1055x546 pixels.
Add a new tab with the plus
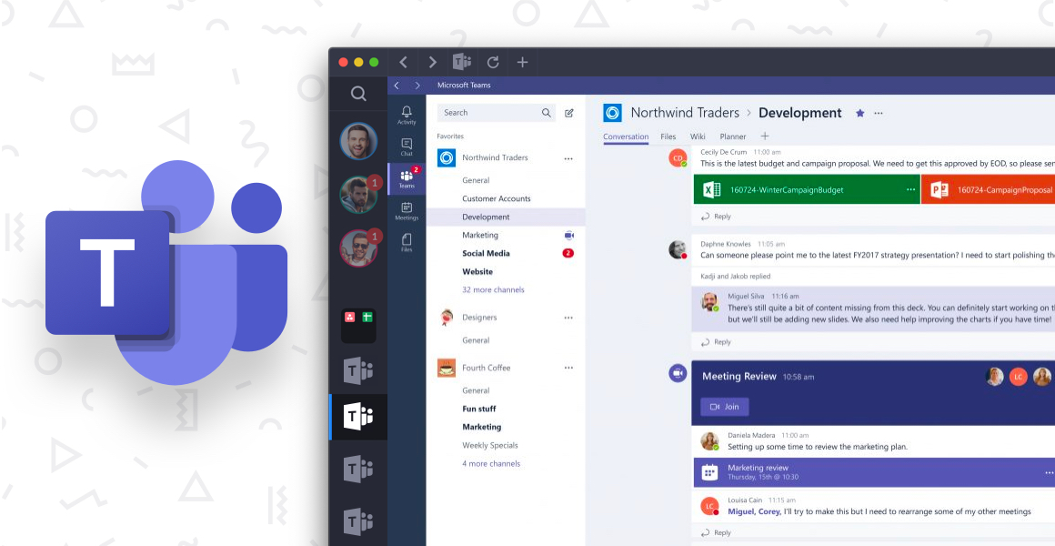[764, 136]
